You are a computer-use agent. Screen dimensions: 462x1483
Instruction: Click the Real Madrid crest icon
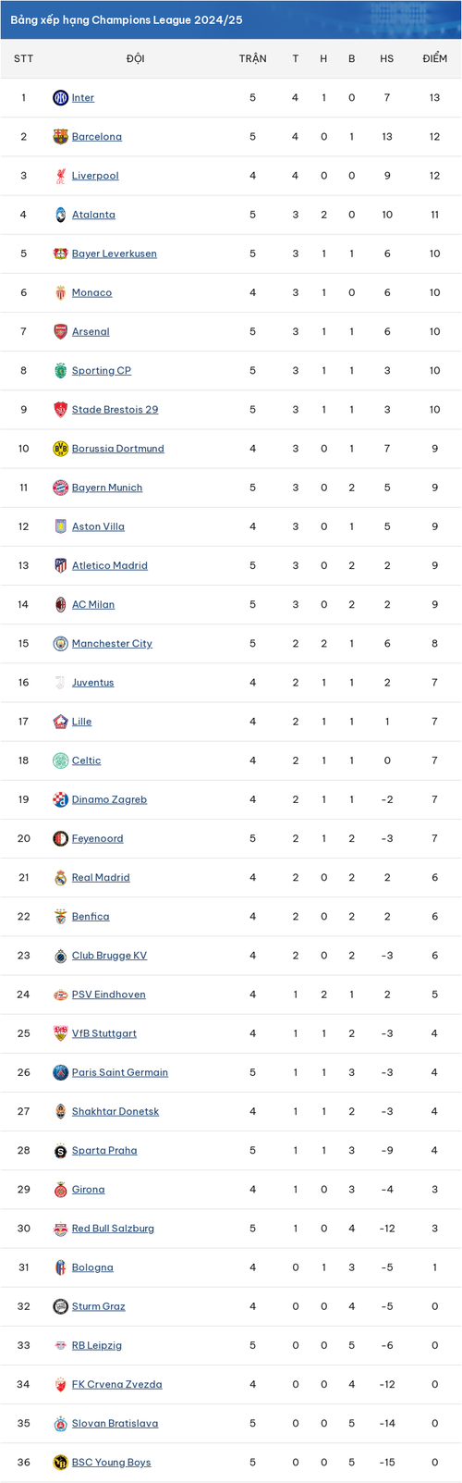(x=60, y=877)
